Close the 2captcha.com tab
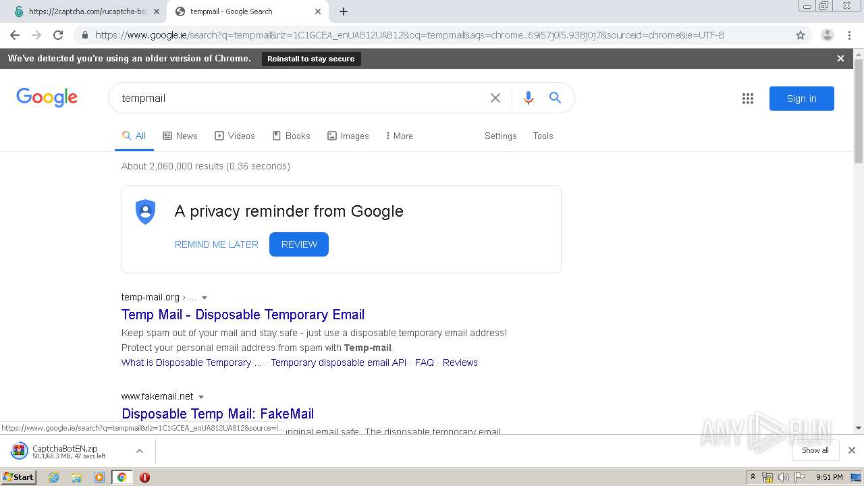Viewport: 864px width, 486px height. 157,11
